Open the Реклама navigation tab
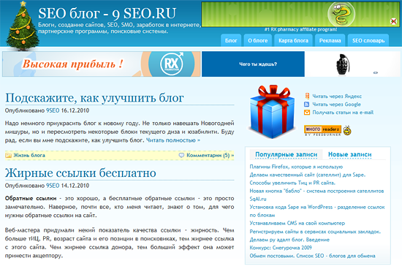 point(330,40)
